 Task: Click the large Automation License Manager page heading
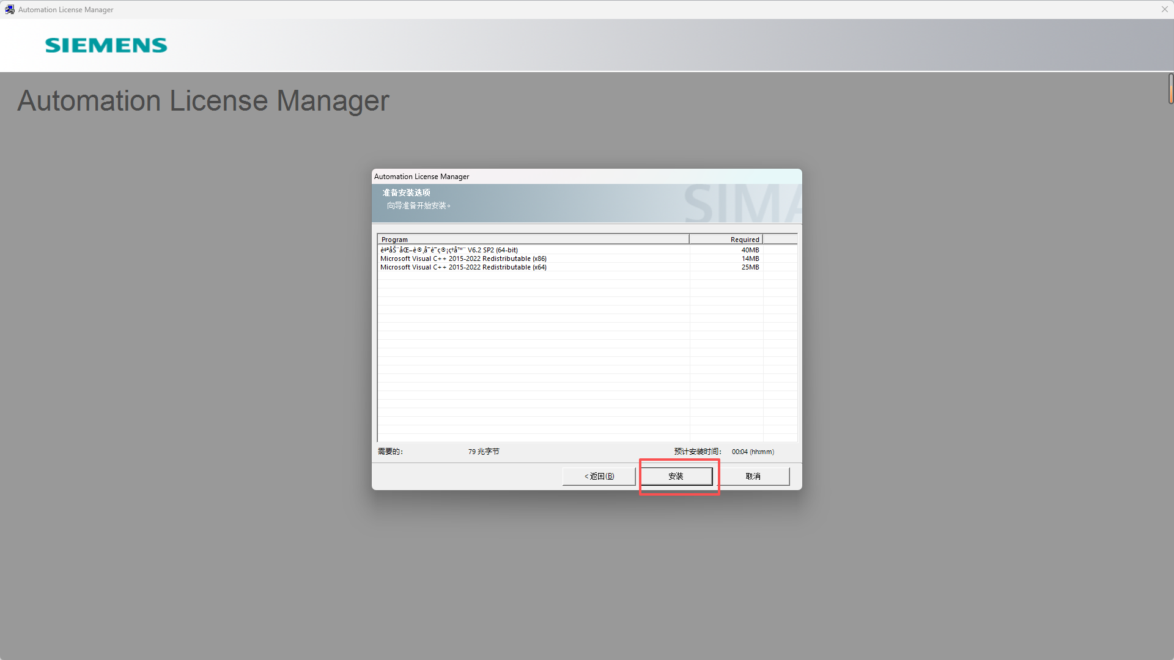(203, 101)
